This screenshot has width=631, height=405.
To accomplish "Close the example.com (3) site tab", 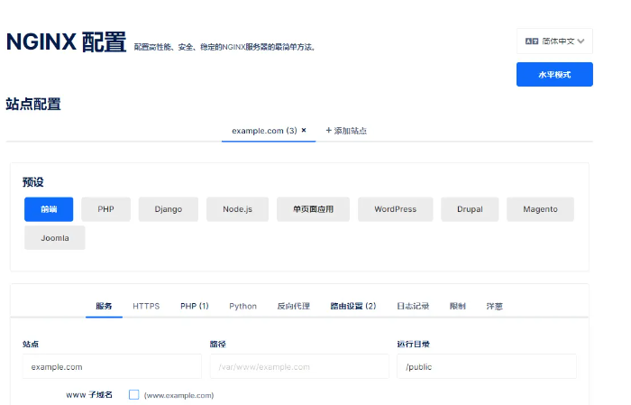I will coord(304,130).
